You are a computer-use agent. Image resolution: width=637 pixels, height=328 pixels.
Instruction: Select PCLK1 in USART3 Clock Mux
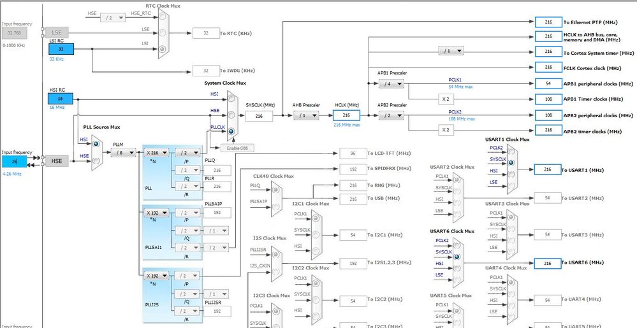511,217
